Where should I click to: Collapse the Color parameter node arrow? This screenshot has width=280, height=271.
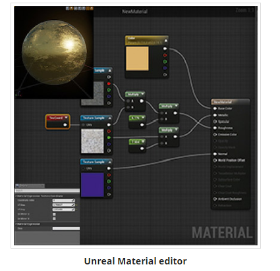coord(166,40)
